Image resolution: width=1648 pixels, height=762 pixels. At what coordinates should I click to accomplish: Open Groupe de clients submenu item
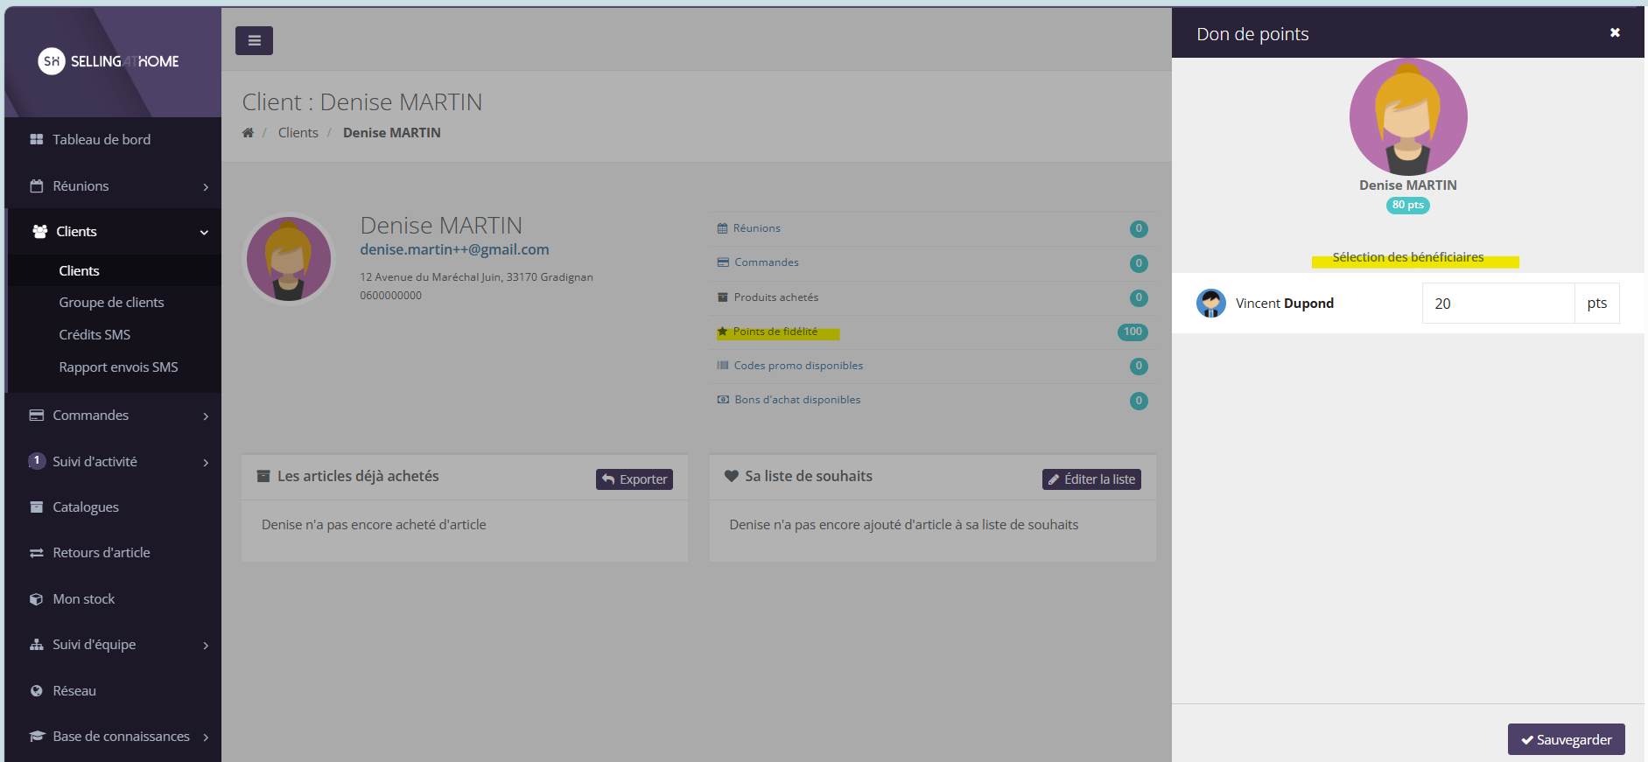[111, 303]
